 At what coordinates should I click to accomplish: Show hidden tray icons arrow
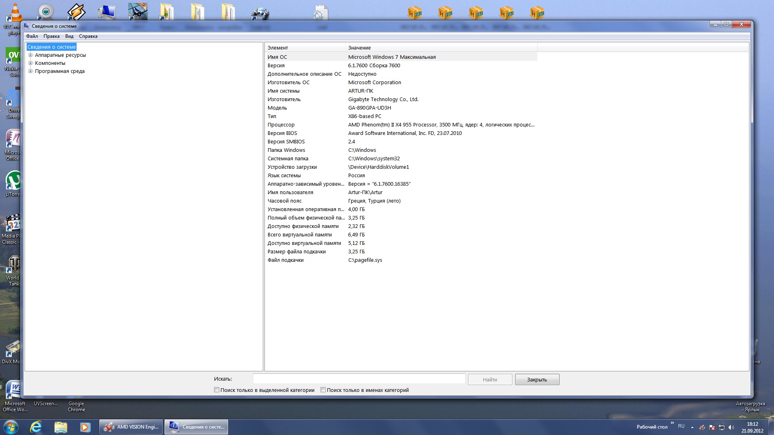(x=692, y=427)
